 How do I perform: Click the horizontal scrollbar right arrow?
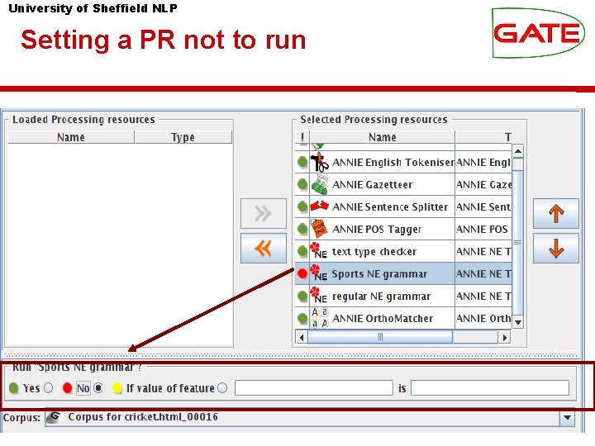(504, 337)
